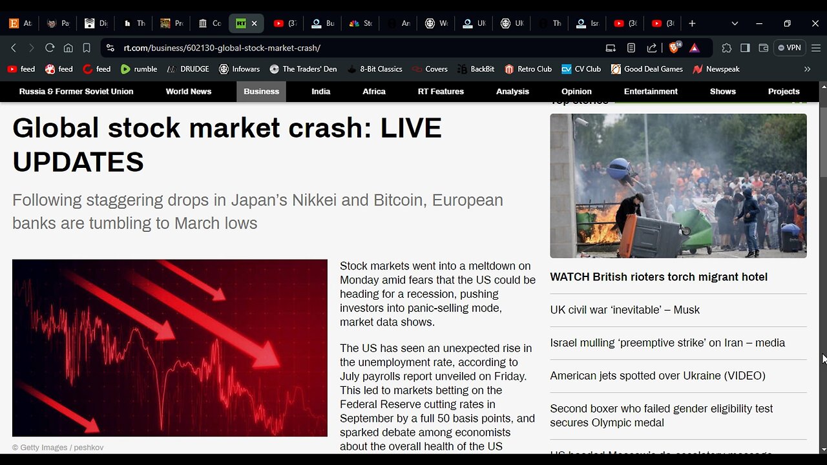Switch to the 'Bu' tab

pos(322,23)
